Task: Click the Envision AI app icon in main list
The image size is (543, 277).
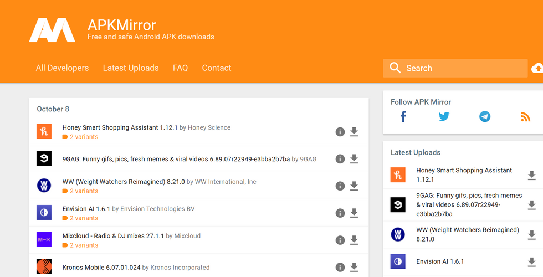Action: click(44, 213)
